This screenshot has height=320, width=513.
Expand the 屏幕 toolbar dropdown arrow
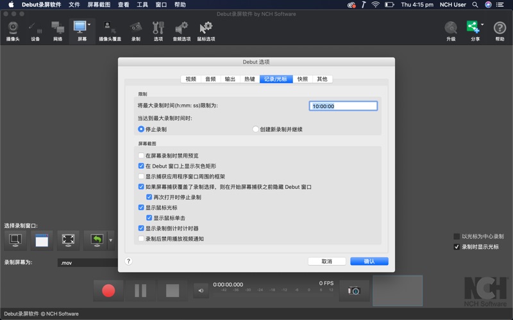click(x=89, y=25)
